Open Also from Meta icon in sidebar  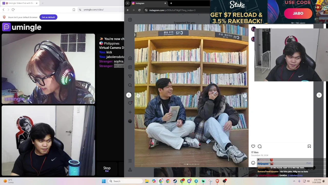click(x=130, y=170)
